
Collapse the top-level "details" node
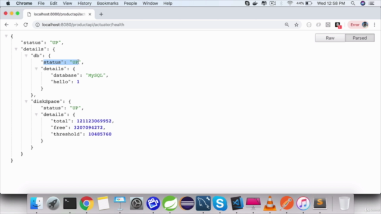click(x=16, y=49)
